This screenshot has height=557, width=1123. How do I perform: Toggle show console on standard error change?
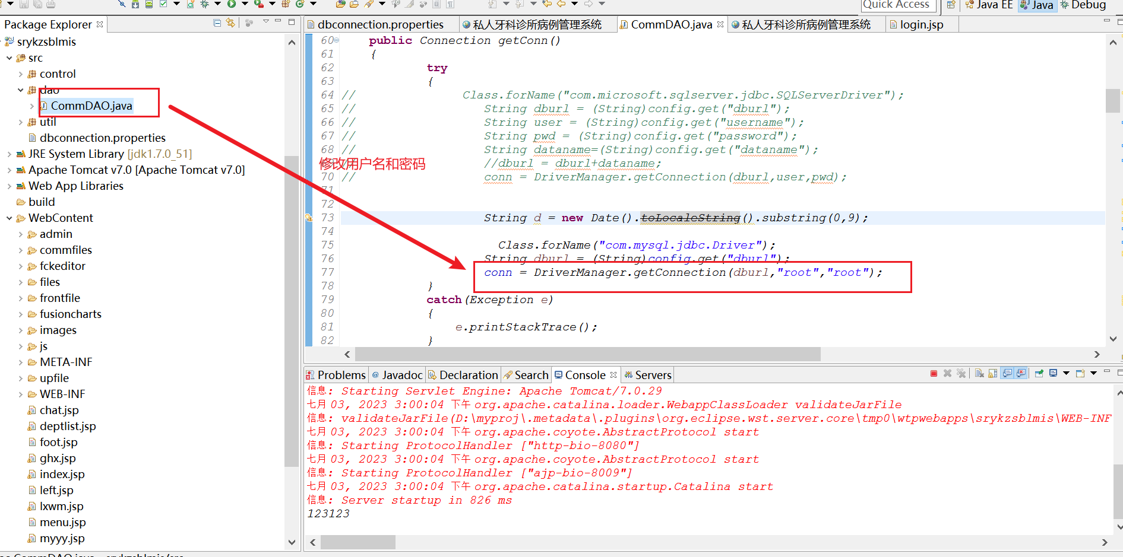pyautogui.click(x=1021, y=374)
